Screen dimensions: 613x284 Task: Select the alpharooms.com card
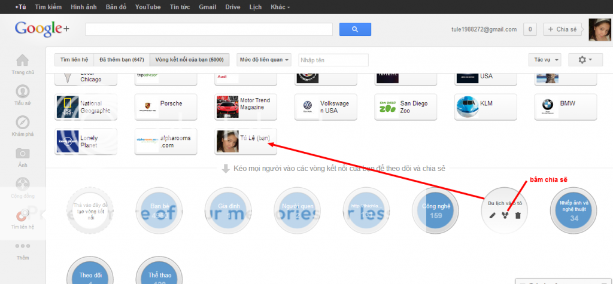click(x=166, y=142)
